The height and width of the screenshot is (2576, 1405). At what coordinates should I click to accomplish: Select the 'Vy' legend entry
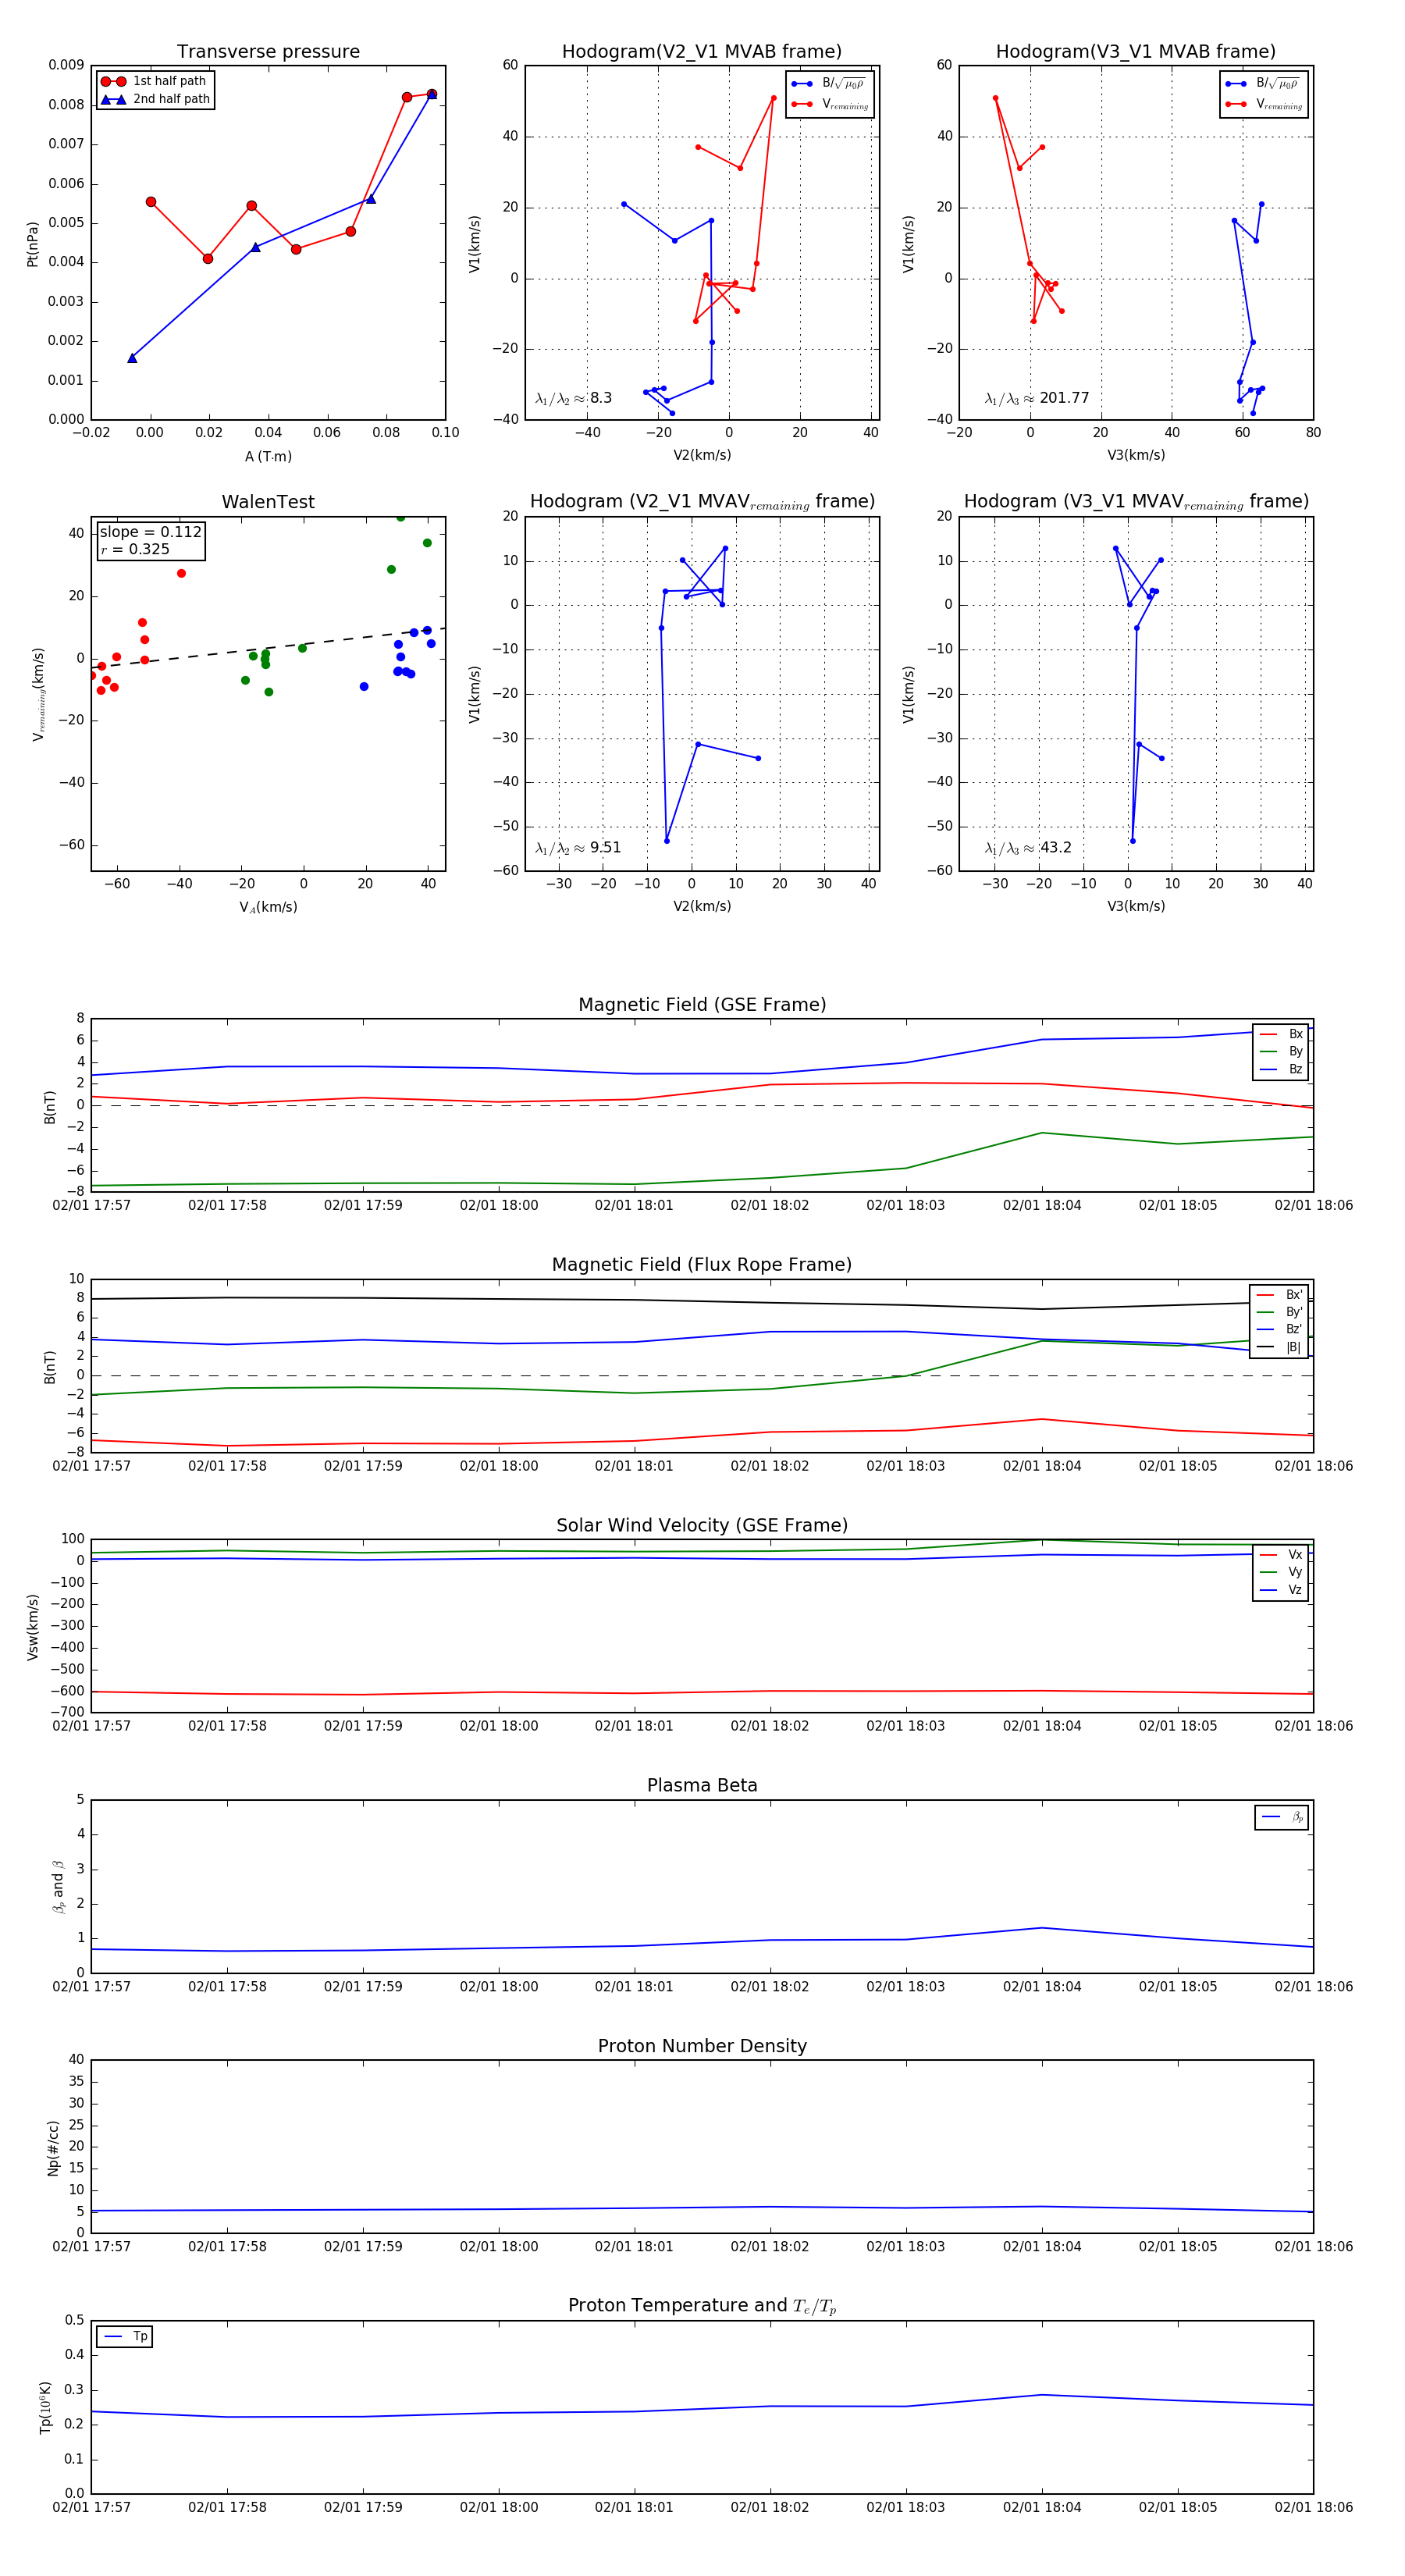[x=1281, y=1573]
